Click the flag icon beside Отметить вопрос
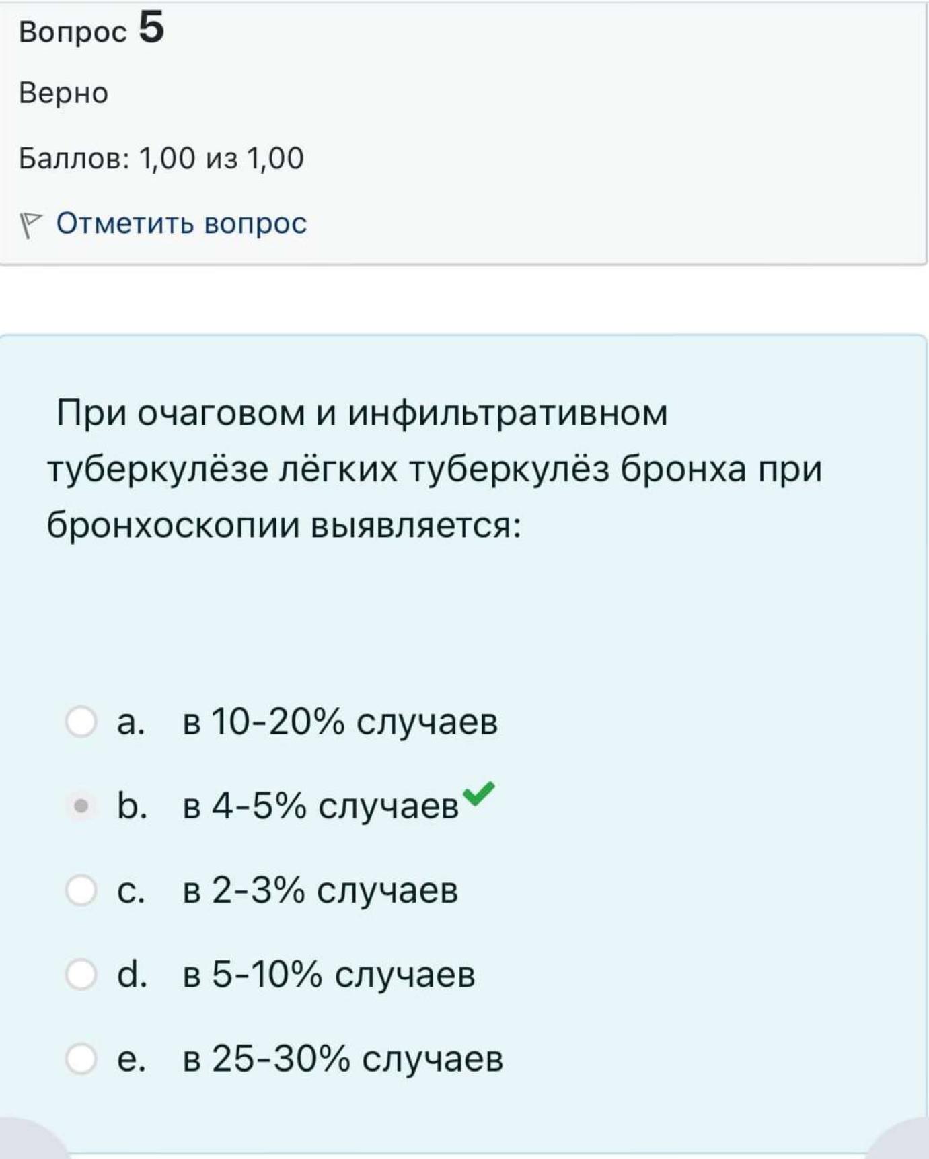Image resolution: width=929 pixels, height=1159 pixels. tap(30, 225)
